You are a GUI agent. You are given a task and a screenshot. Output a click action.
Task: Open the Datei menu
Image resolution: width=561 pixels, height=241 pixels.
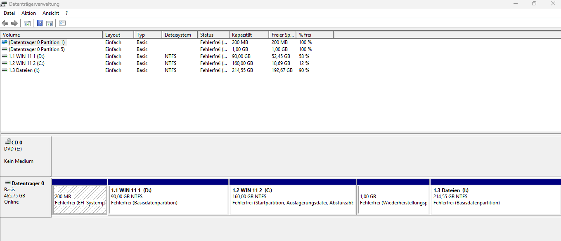9,13
